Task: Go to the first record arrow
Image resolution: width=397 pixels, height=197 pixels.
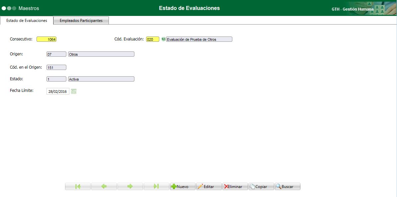Action: point(78,186)
